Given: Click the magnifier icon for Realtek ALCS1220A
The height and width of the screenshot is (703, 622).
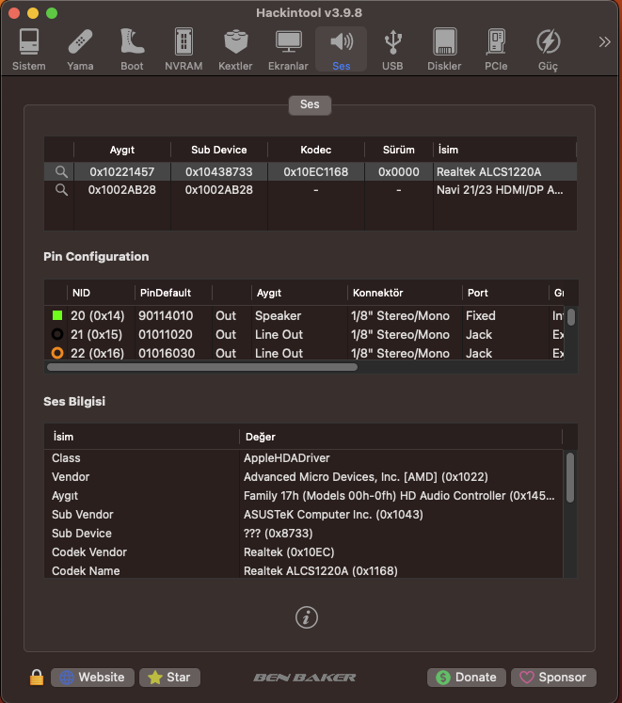Looking at the screenshot, I should (61, 171).
